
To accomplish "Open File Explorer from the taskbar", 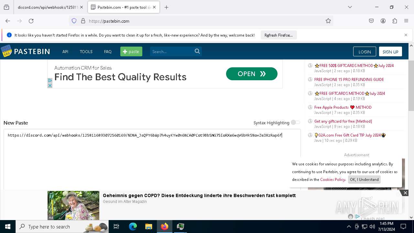I will click(x=148, y=227).
